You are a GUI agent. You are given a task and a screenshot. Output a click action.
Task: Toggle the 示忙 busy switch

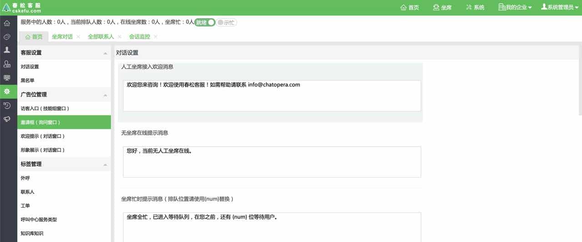pyautogui.click(x=226, y=22)
